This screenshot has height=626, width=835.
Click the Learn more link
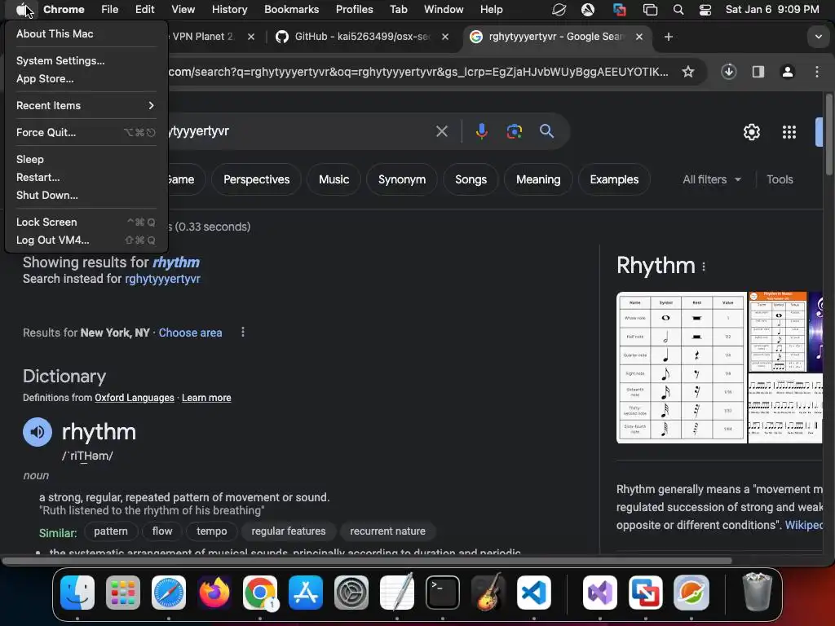point(206,398)
